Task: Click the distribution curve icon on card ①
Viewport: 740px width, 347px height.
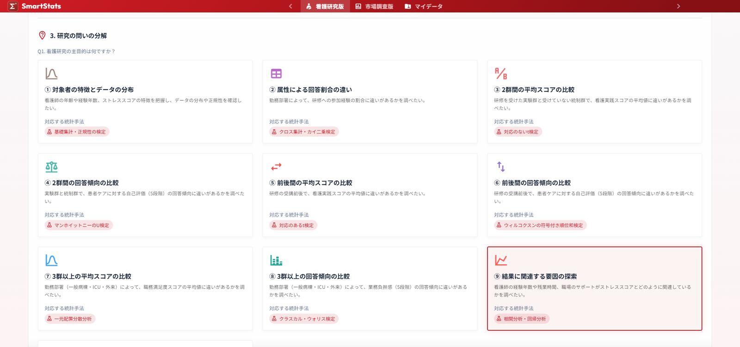Action: pos(51,73)
